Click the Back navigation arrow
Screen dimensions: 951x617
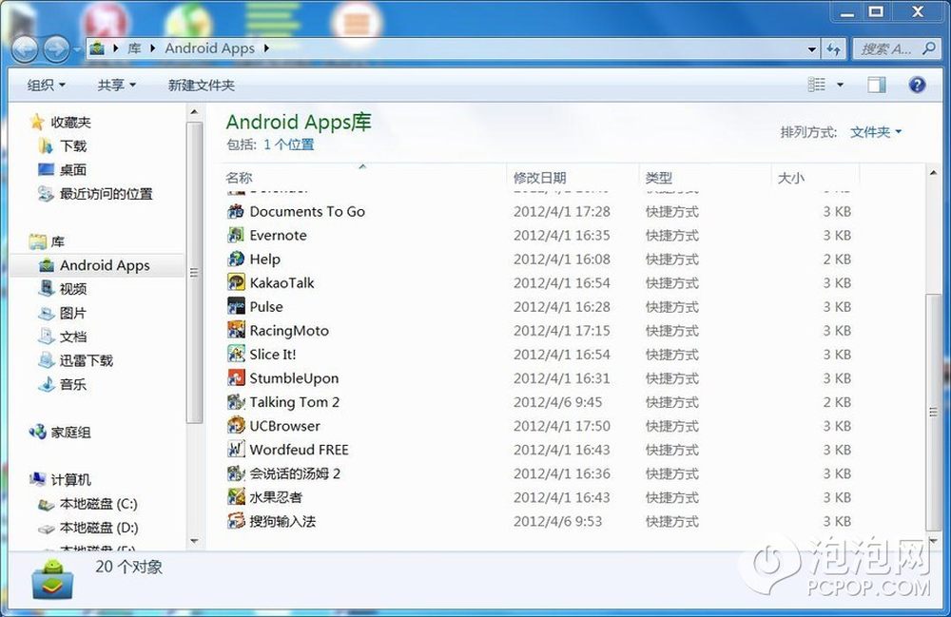coord(25,48)
